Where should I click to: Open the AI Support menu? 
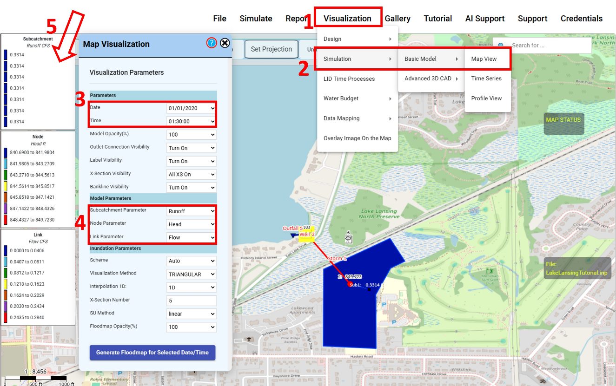[x=485, y=19]
